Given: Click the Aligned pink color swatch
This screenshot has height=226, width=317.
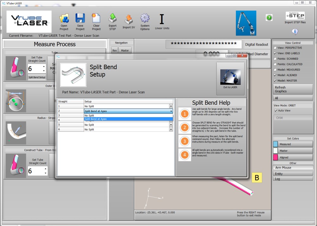Looking at the screenshot, I should pyautogui.click(x=275, y=157).
